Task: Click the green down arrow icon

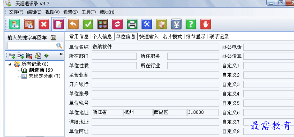Action: (46, 55)
